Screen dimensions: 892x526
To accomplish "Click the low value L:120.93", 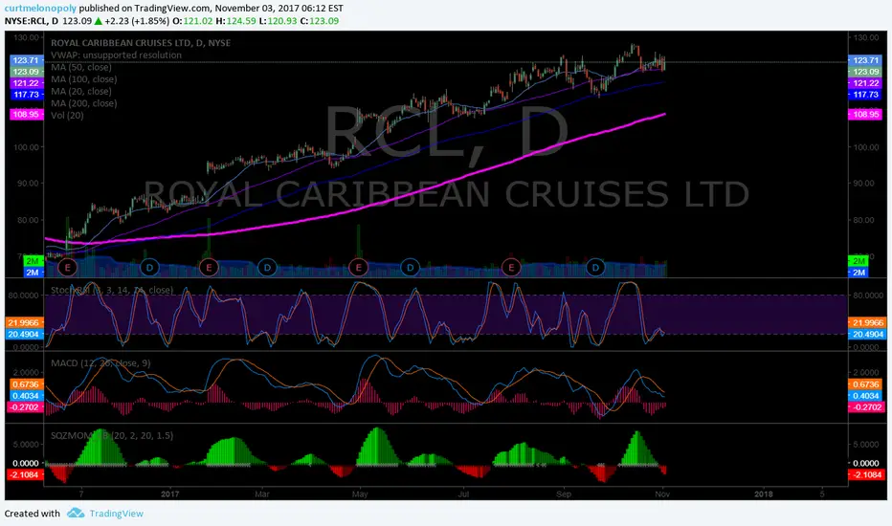I will [x=279, y=21].
